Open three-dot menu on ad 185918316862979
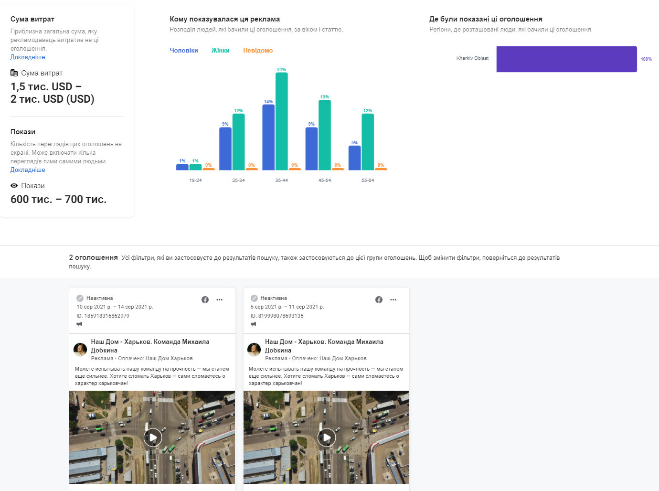Screen dimensions: 659x491 [219, 299]
